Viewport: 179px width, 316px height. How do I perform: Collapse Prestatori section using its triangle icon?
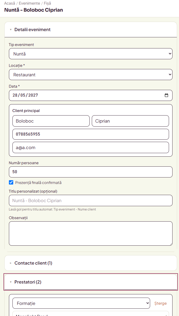pyautogui.click(x=11, y=282)
